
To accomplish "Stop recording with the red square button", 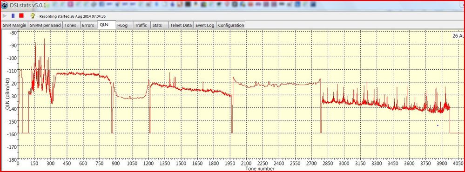I will (21, 16).
